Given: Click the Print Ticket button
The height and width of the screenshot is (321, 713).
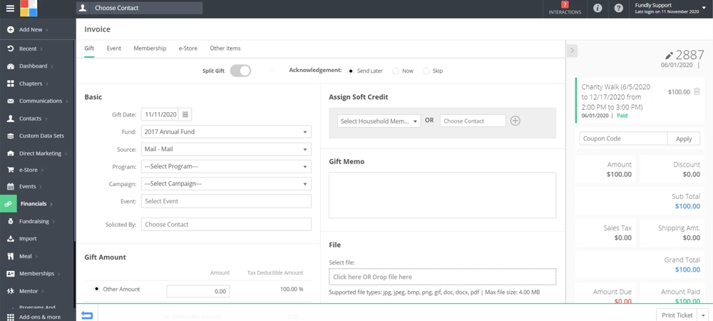Looking at the screenshot, I should [677, 315].
